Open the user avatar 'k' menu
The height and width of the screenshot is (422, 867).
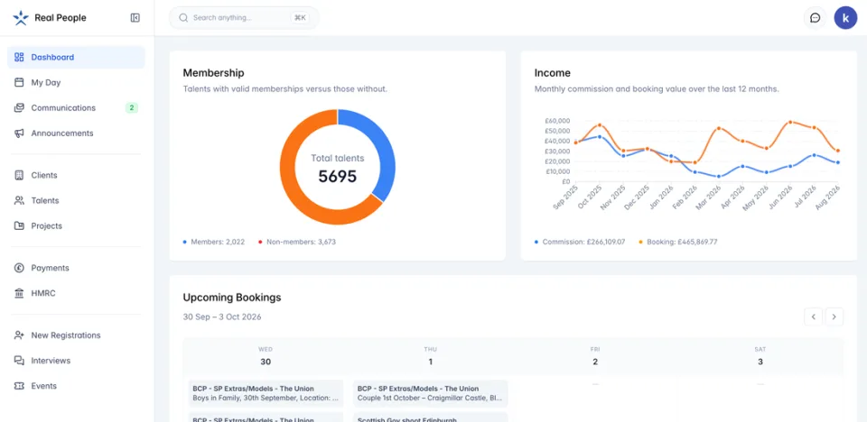click(x=845, y=18)
